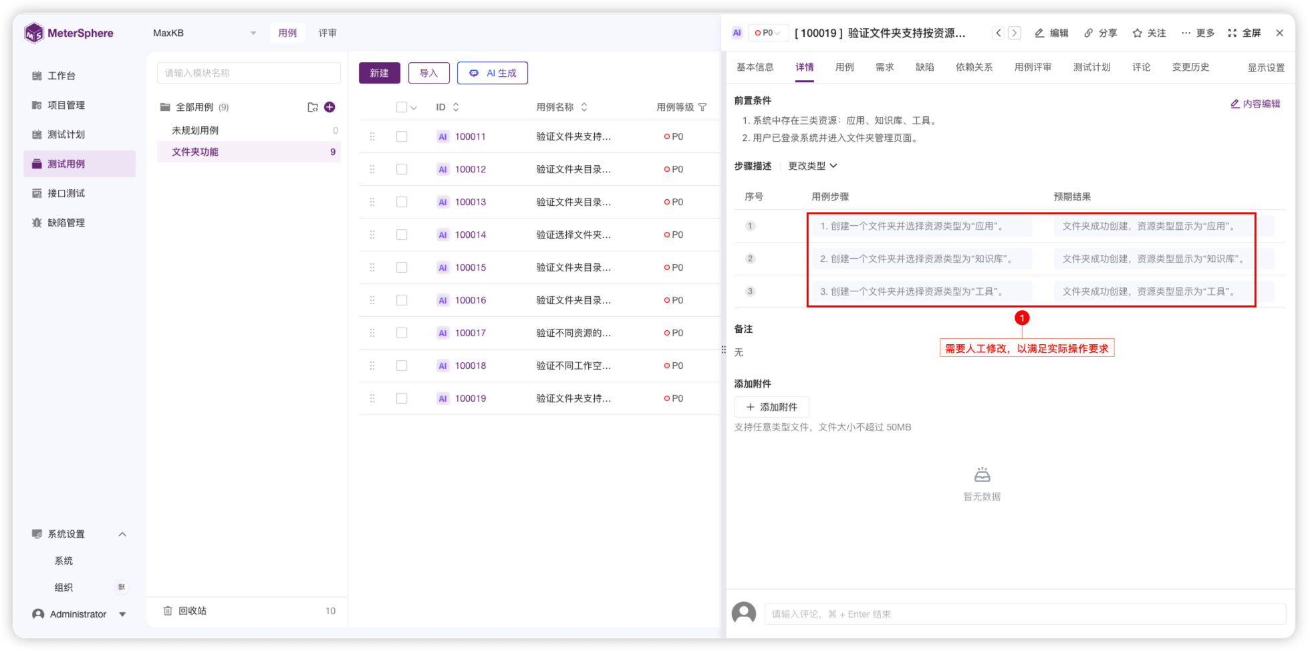Open the MaxKB project dropdown
1308x651 pixels.
(205, 32)
